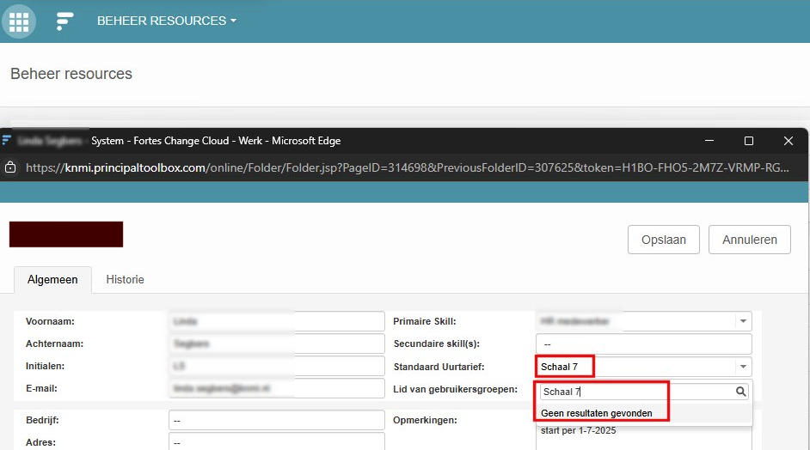Switch to the Historie tab
Image resolution: width=810 pixels, height=450 pixels.
(x=125, y=280)
